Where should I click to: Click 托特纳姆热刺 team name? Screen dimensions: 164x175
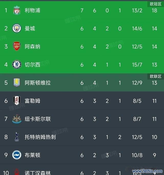coord(40,137)
